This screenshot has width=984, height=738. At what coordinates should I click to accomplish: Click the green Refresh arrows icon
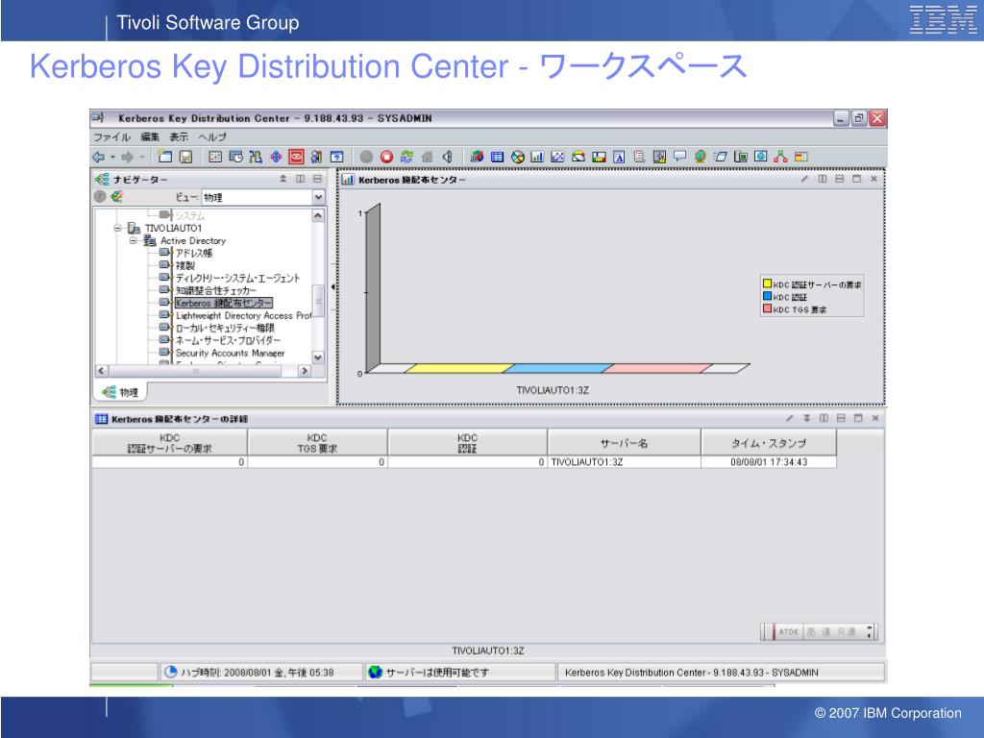[406, 157]
